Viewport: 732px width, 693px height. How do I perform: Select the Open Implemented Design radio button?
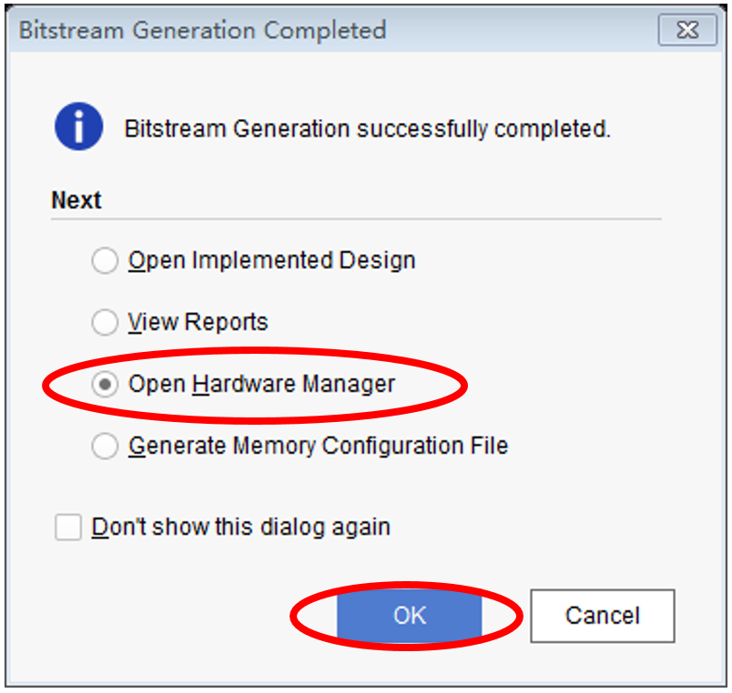click(106, 261)
